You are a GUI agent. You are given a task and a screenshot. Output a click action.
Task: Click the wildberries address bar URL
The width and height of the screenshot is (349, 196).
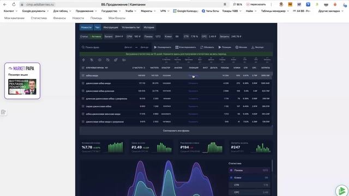40,4
